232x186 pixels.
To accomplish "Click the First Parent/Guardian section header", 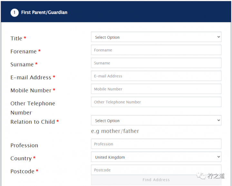I will tap(44, 13).
